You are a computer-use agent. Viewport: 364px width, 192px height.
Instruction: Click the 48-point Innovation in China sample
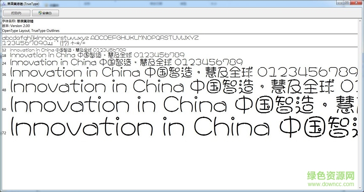184,86
